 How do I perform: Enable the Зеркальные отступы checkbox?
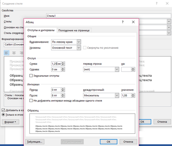tap(31, 76)
